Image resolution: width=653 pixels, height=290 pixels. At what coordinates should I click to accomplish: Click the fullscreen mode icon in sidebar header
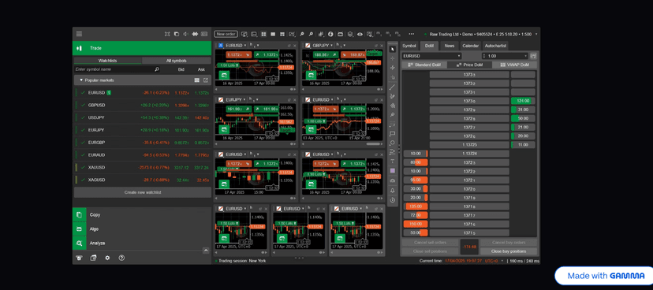coord(167,34)
